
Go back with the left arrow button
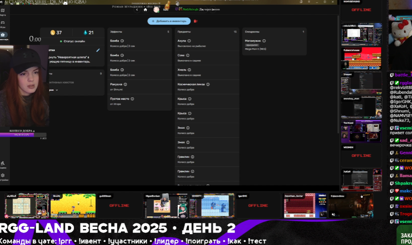coord(137,10)
